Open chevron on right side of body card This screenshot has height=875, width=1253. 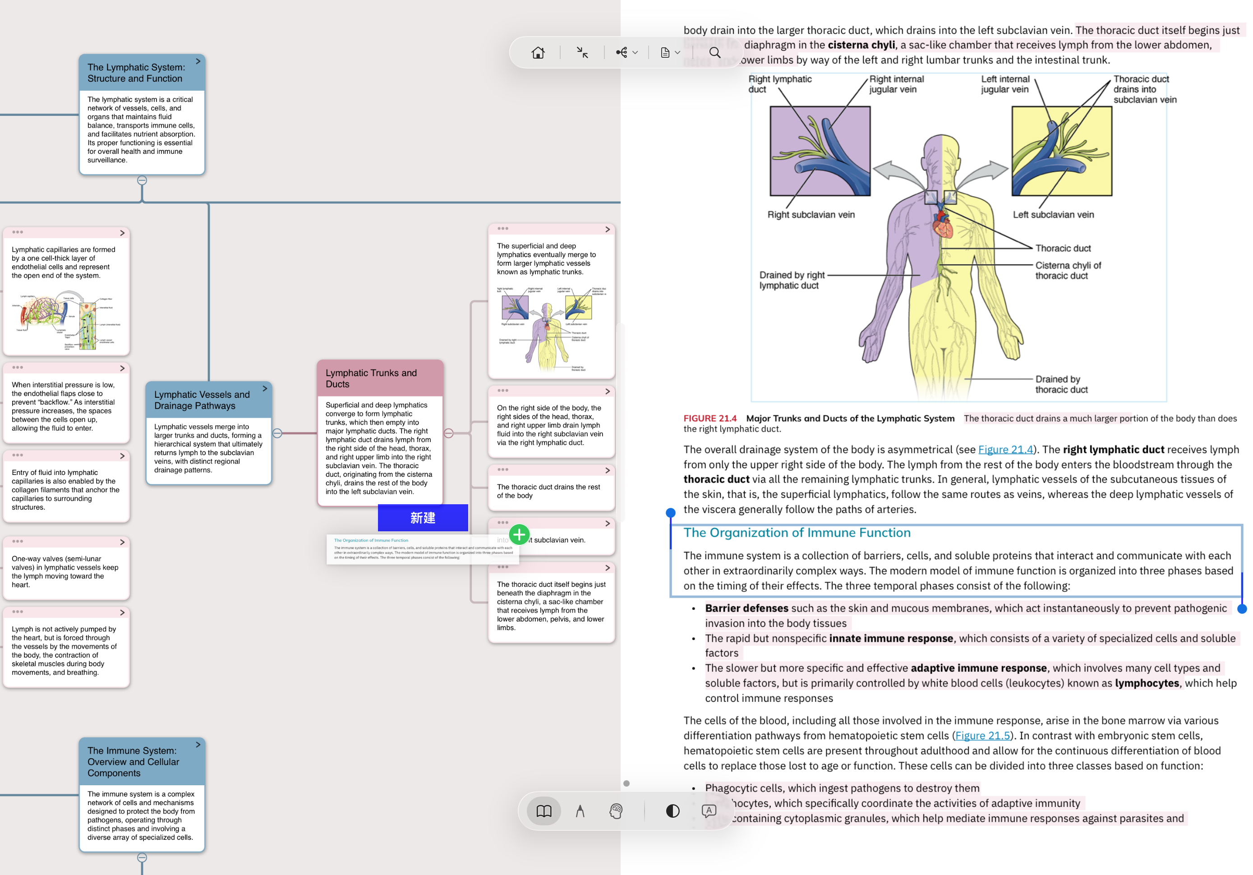coord(608,391)
